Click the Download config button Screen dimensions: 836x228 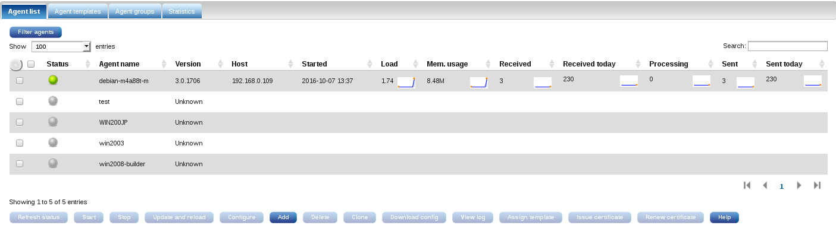(415, 217)
